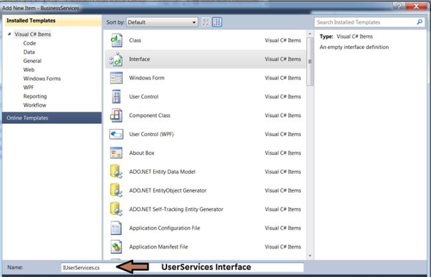Select the Workflow category
This screenshot has height=277, width=431.
35,105
